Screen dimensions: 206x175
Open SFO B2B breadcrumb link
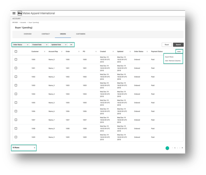click(x=15, y=23)
